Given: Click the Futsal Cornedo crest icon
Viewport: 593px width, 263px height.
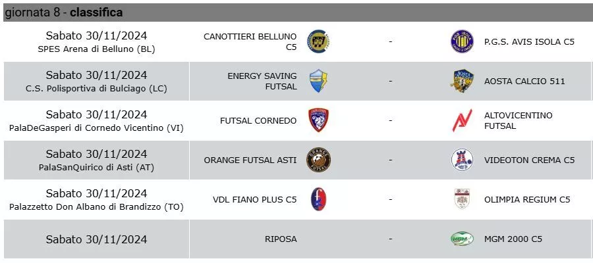Looking at the screenshot, I should coord(318,120).
